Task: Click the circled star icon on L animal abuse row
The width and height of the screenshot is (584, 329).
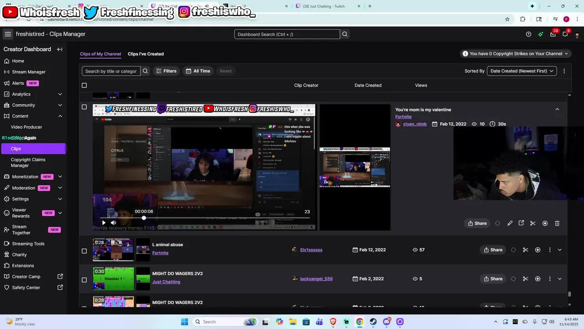Action: coord(537,250)
